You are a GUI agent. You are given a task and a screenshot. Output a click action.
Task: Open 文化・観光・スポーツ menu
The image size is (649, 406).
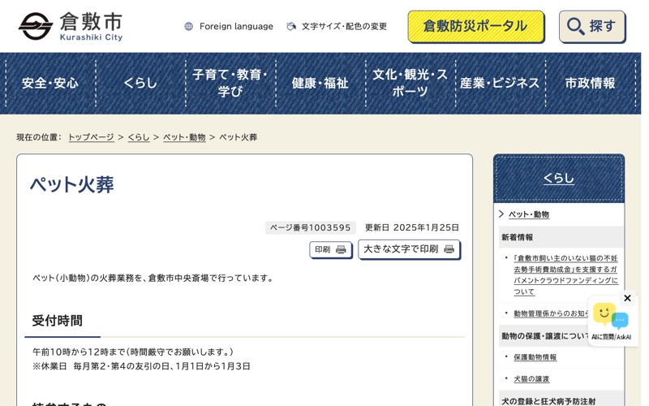click(x=410, y=84)
